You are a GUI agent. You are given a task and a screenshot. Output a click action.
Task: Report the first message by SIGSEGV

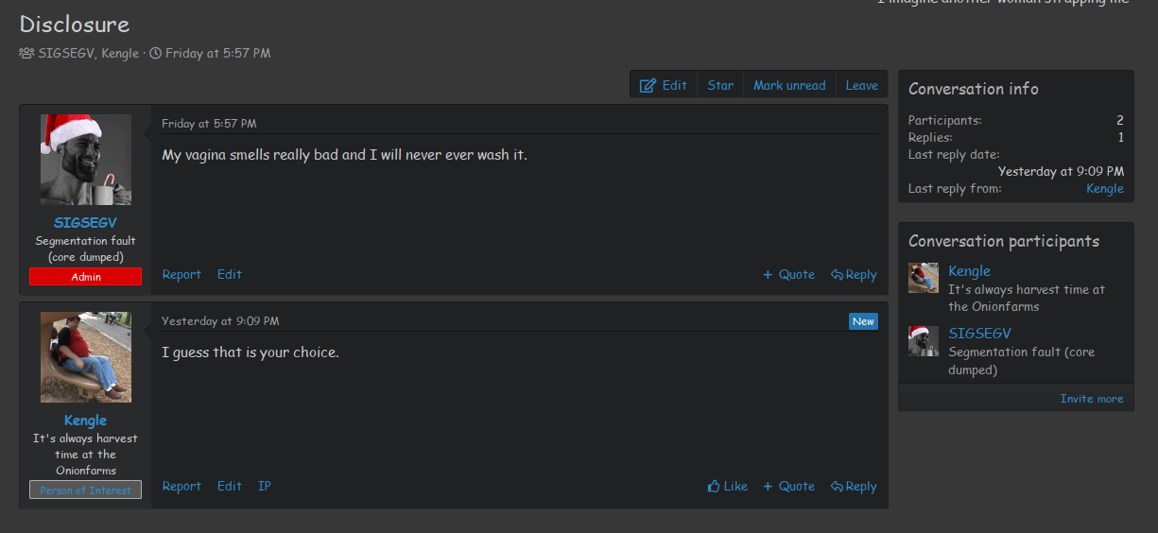[181, 275]
